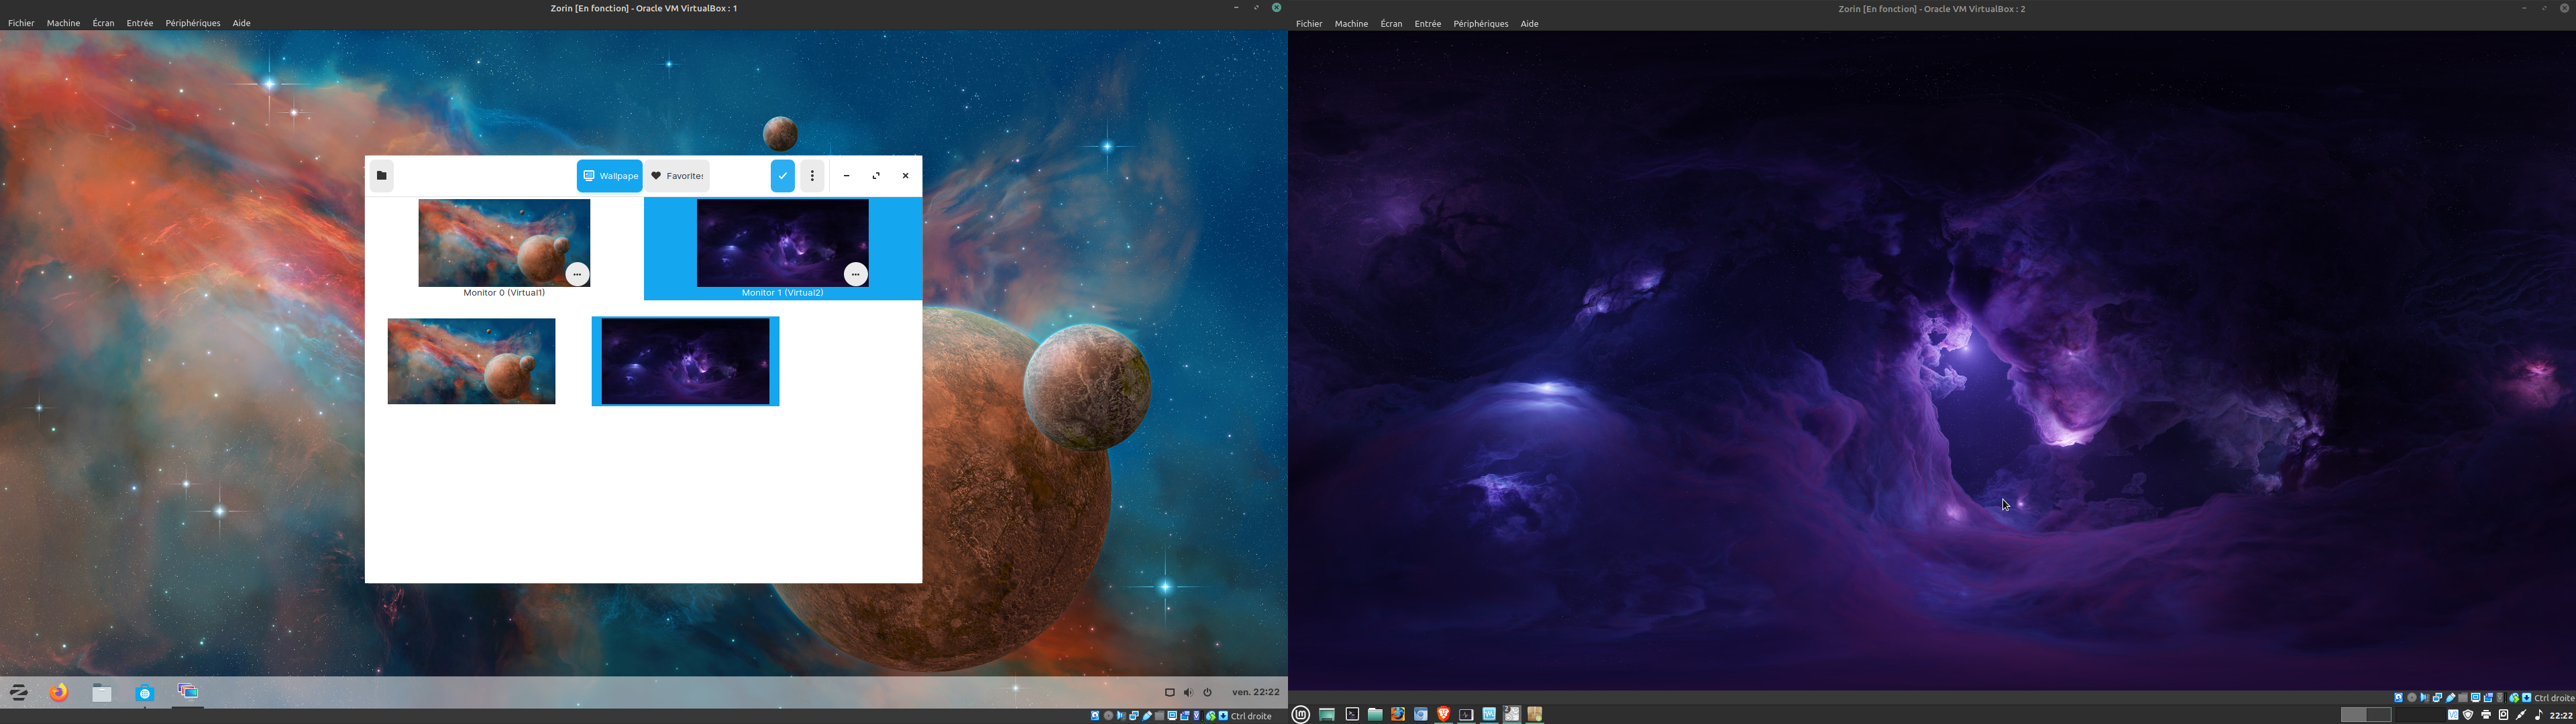Open Machine menu in first VirtualBox window
2576x724 pixels.
63,23
